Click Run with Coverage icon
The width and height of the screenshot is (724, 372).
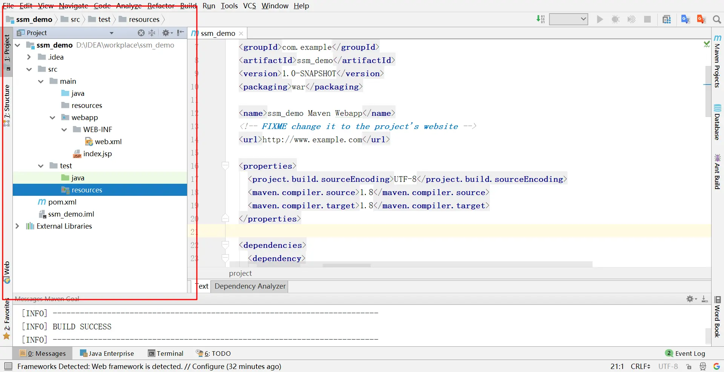(632, 19)
